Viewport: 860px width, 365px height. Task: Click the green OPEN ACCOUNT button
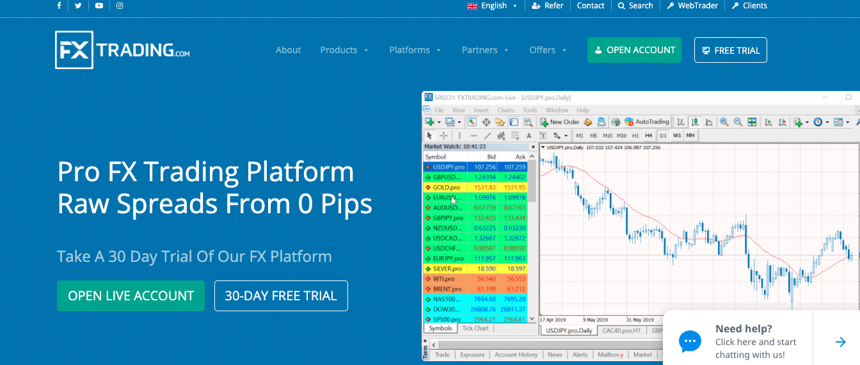coord(634,50)
